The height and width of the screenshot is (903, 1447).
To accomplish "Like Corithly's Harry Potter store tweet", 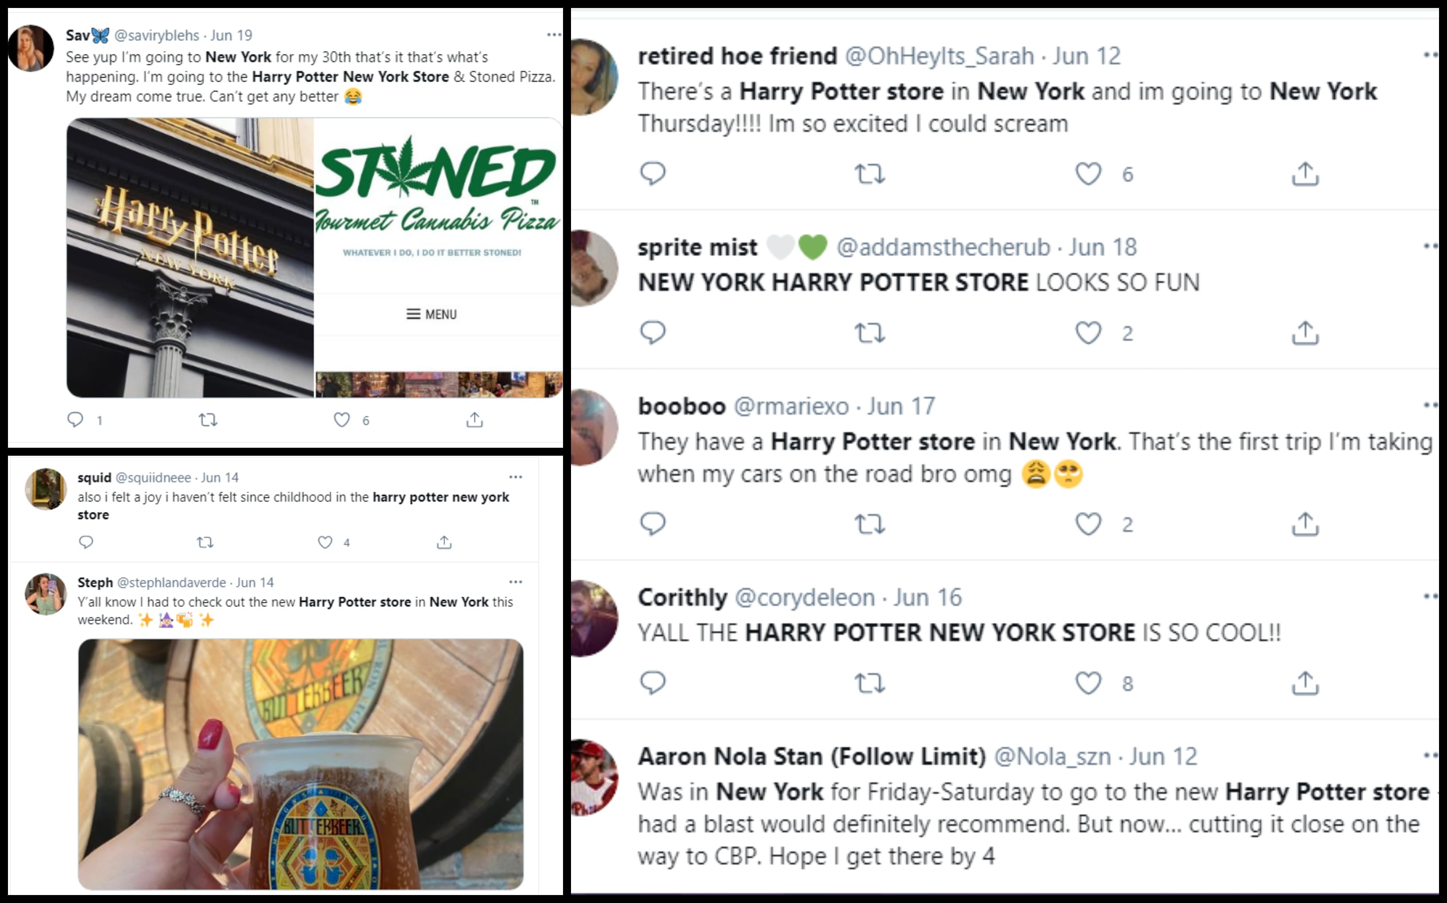I will (x=1088, y=683).
